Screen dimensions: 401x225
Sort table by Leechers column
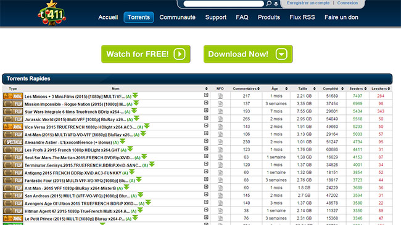coord(381,89)
